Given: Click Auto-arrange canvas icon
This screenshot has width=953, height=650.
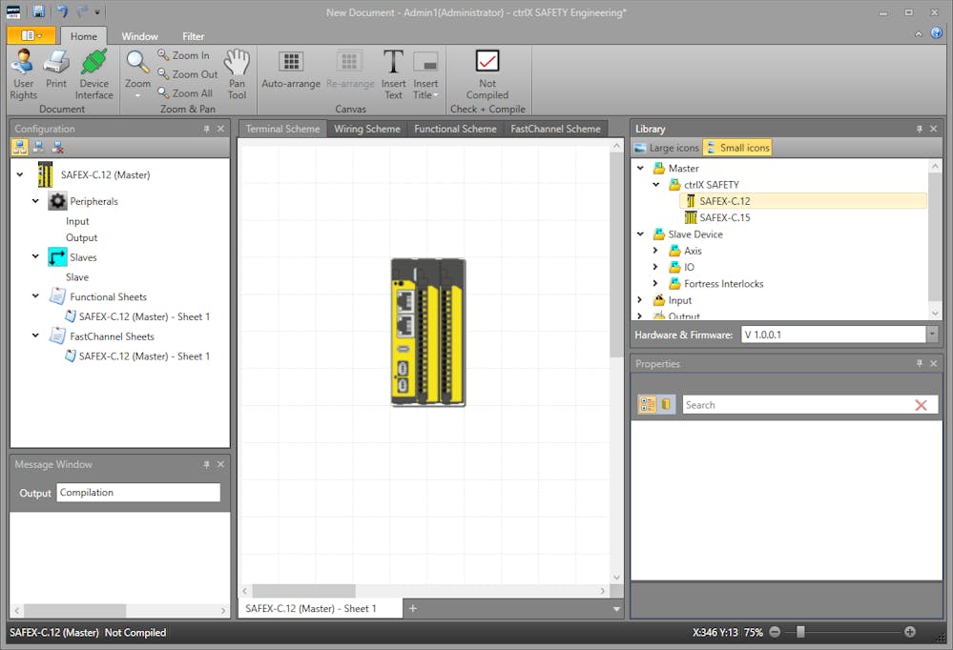Looking at the screenshot, I should (x=291, y=68).
